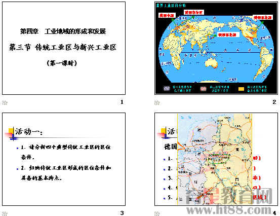Click the decorative bullet graphic beside 活动一
280x216 pixels.
[11, 133]
